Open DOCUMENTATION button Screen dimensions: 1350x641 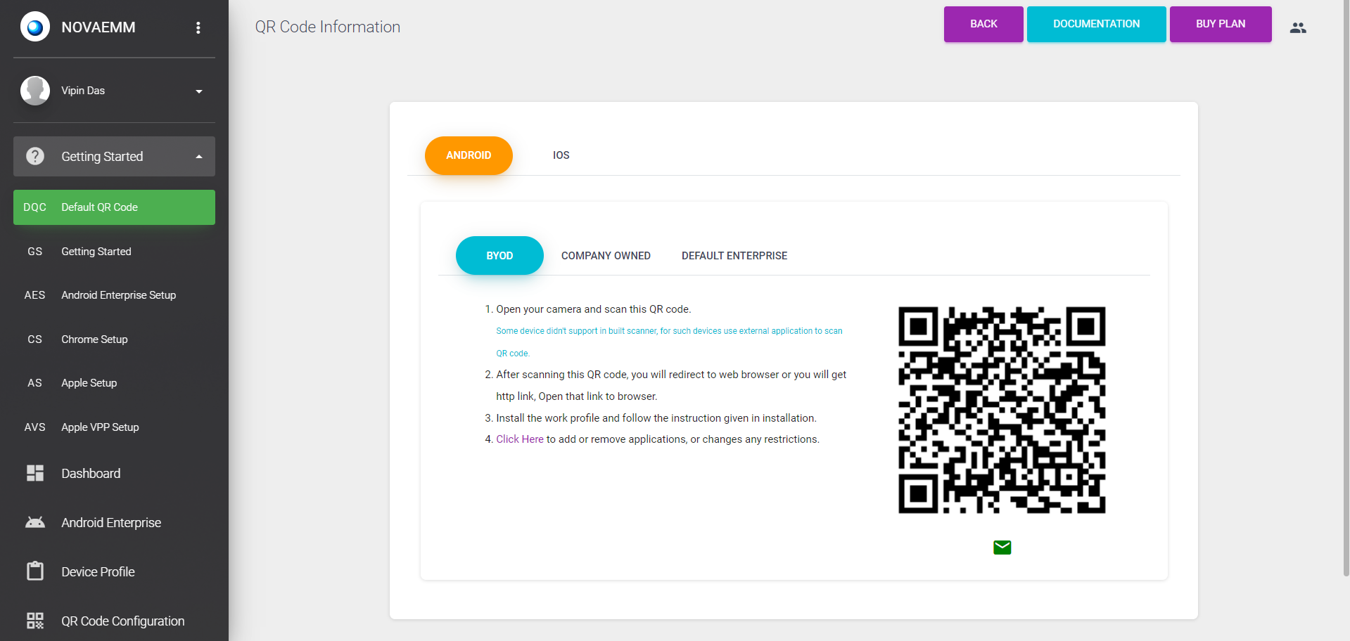1096,24
